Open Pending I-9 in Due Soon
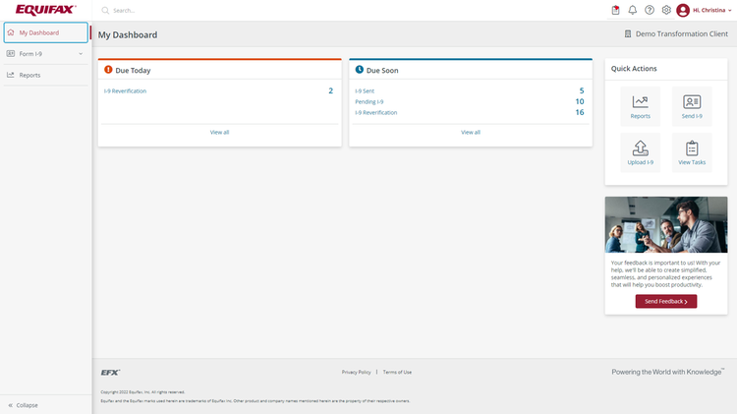 click(x=369, y=101)
